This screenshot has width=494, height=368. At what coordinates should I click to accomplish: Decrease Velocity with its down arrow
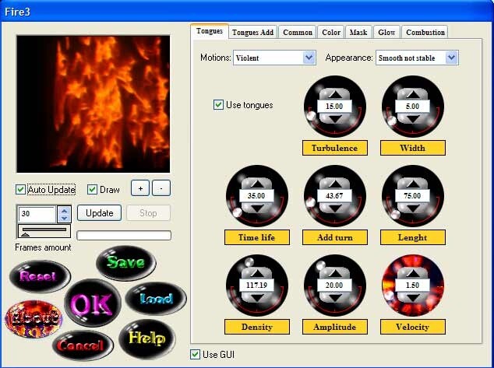point(413,297)
